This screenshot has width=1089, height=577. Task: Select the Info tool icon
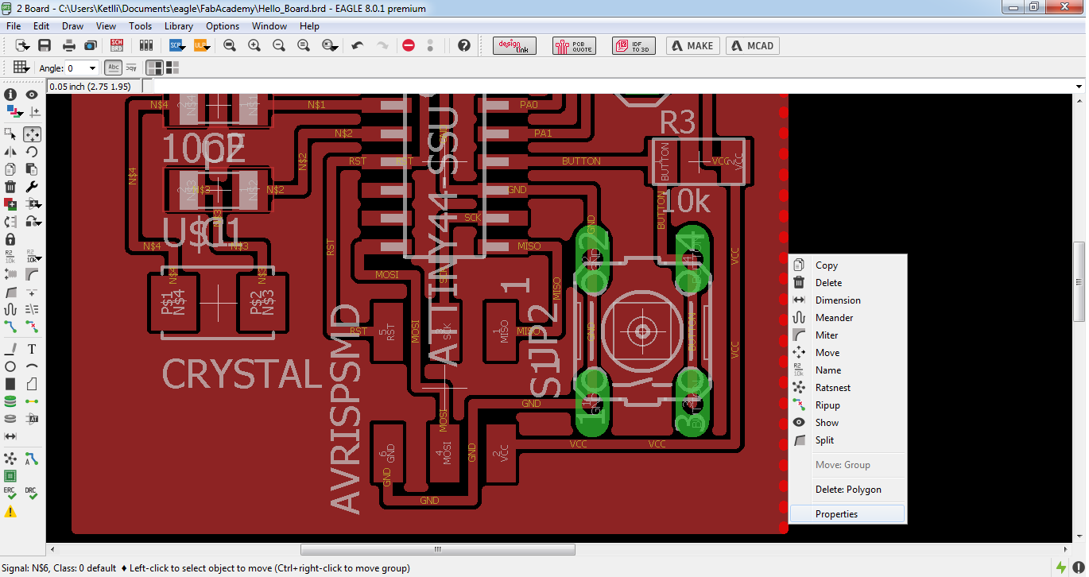(10, 95)
